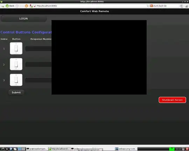Focus the address bar showing http://localhost:8080/
This screenshot has height=151, width=189.
(91, 6)
